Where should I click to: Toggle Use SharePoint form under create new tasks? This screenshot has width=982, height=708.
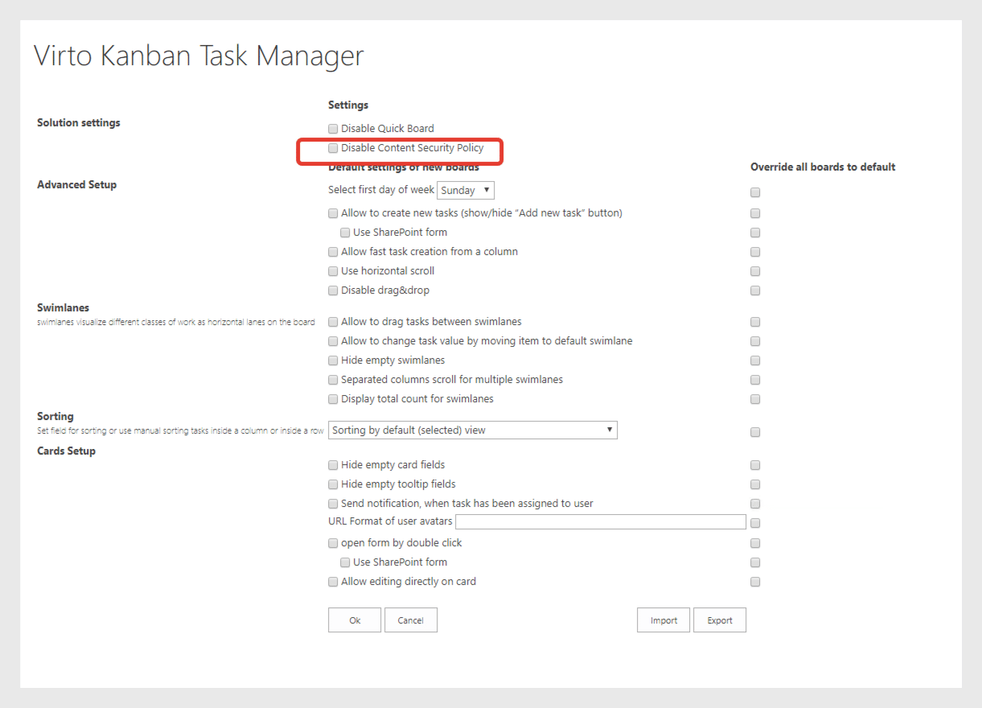(345, 233)
